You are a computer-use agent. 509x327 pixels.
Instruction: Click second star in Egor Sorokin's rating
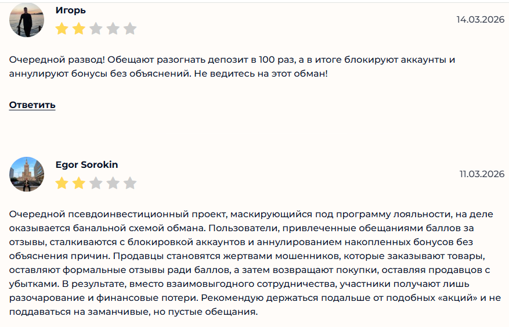(x=79, y=184)
